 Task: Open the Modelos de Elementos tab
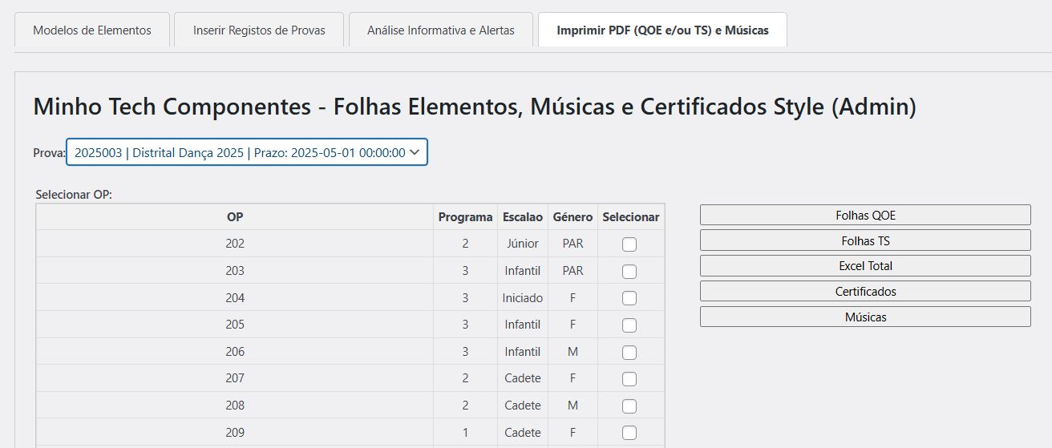[92, 30]
